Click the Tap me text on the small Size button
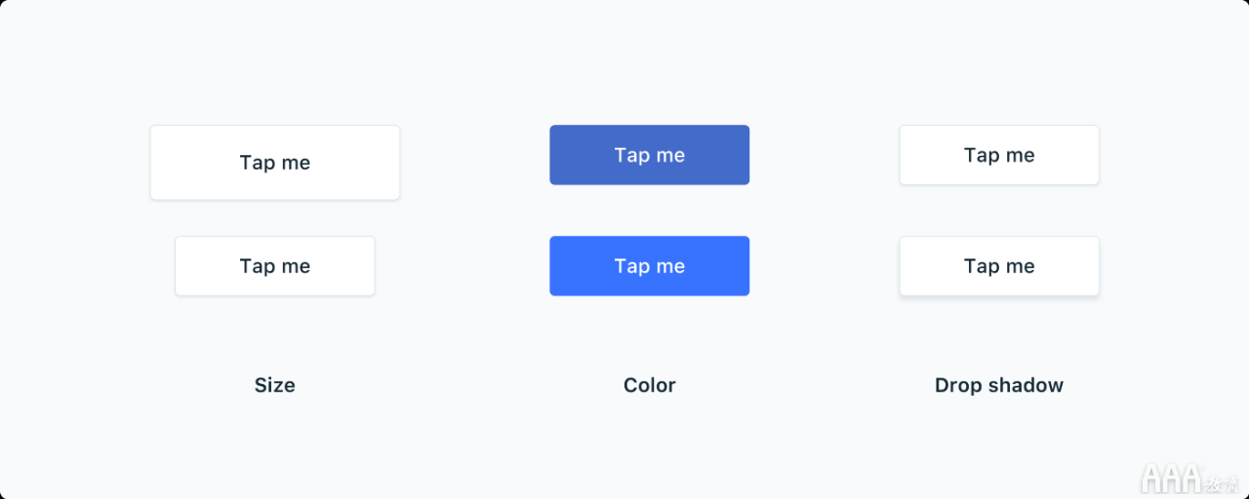 click(x=275, y=266)
